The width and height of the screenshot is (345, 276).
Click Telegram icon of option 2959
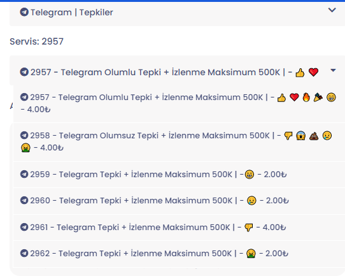(24, 174)
